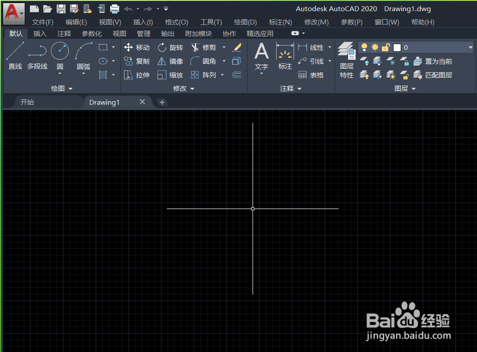
Task: Activate the 镜像 mirror tool
Action: pos(170,61)
